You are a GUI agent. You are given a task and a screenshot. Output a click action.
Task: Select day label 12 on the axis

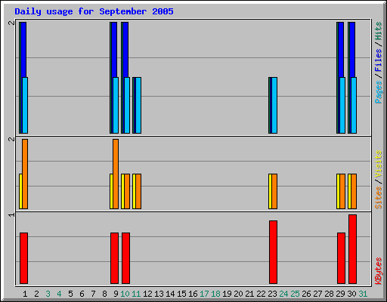coord(147,294)
